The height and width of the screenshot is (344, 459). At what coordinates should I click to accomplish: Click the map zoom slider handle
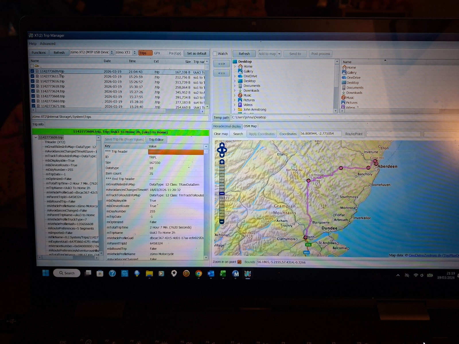point(222,194)
